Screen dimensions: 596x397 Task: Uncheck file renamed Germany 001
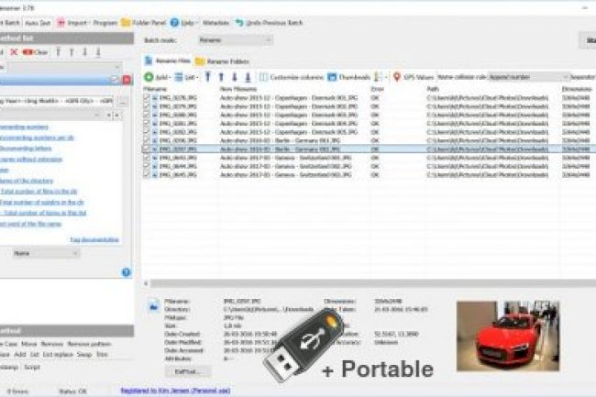[147, 140]
